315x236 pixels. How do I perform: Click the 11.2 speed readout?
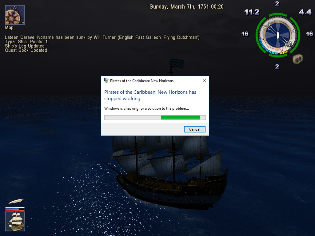tap(252, 12)
